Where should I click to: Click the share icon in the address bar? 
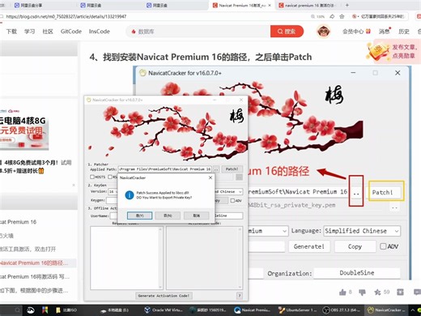click(x=332, y=16)
